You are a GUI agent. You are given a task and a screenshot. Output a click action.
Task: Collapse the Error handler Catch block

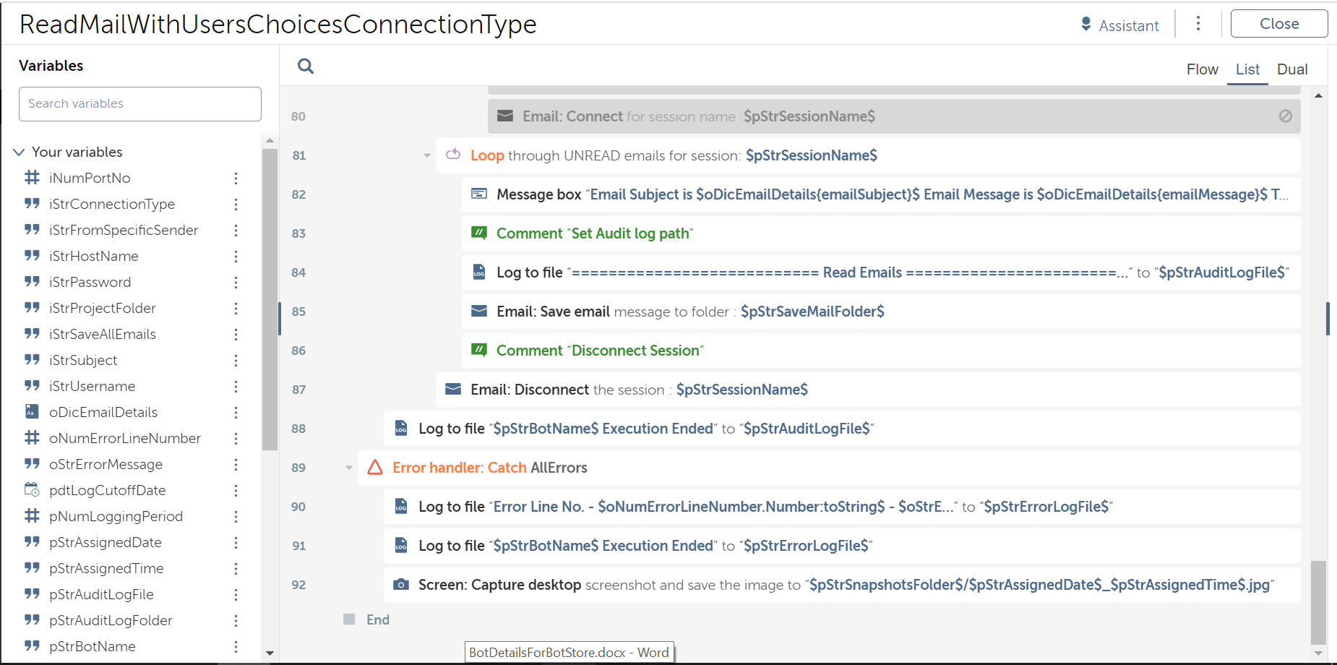[349, 468]
